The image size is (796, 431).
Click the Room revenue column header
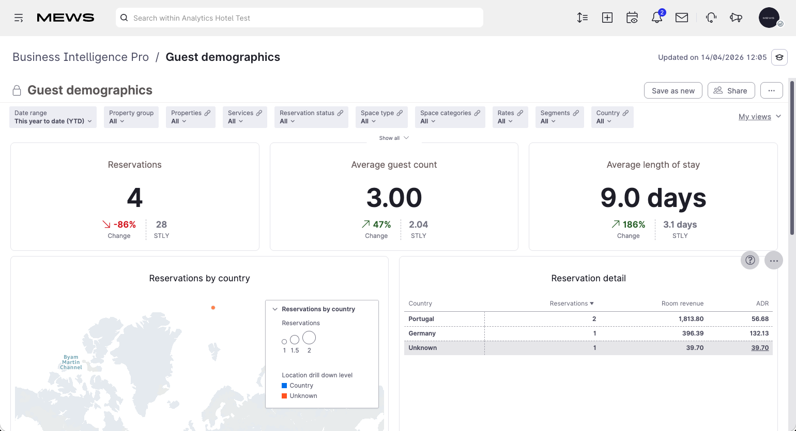pos(682,304)
